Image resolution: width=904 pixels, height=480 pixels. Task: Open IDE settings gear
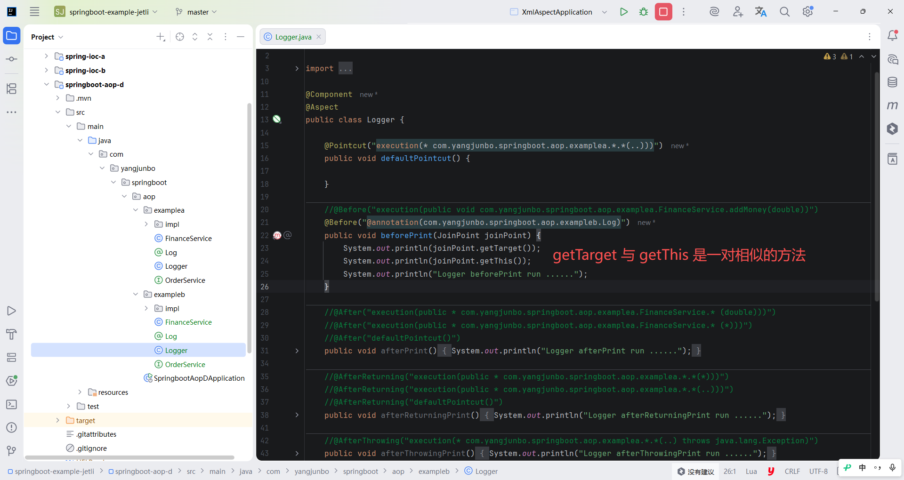click(x=808, y=12)
